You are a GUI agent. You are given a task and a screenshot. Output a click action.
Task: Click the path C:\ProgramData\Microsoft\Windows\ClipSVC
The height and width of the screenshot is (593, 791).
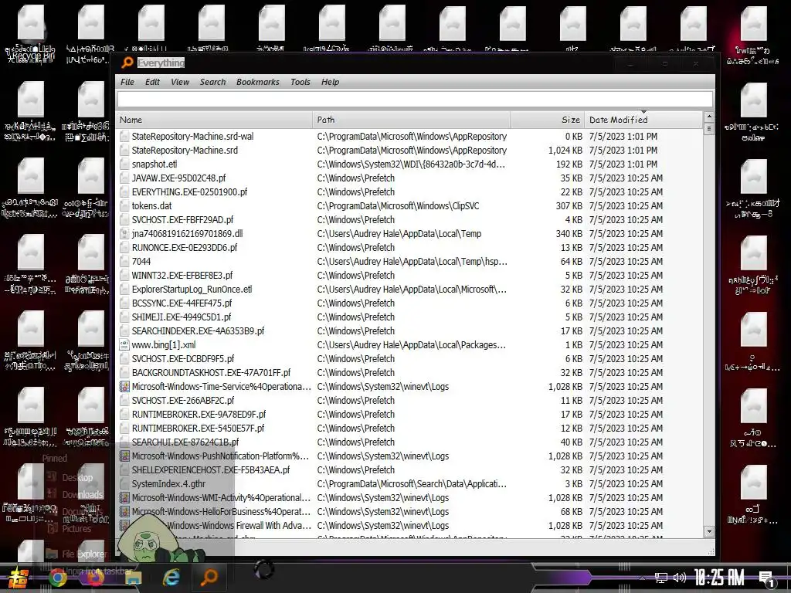pyautogui.click(x=398, y=205)
